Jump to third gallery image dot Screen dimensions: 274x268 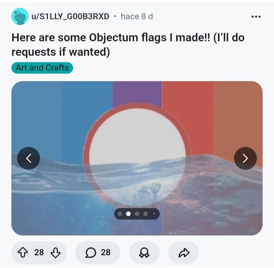pos(137,214)
